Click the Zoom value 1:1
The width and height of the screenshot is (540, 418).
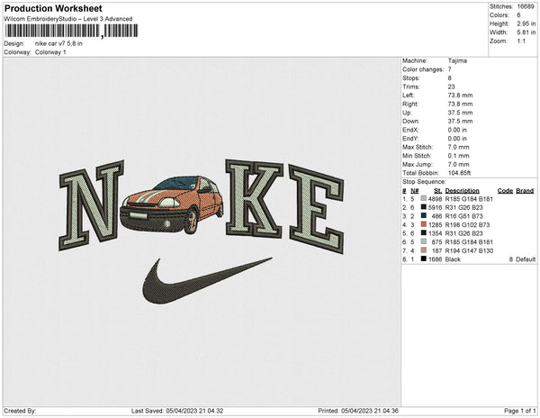tap(521, 41)
